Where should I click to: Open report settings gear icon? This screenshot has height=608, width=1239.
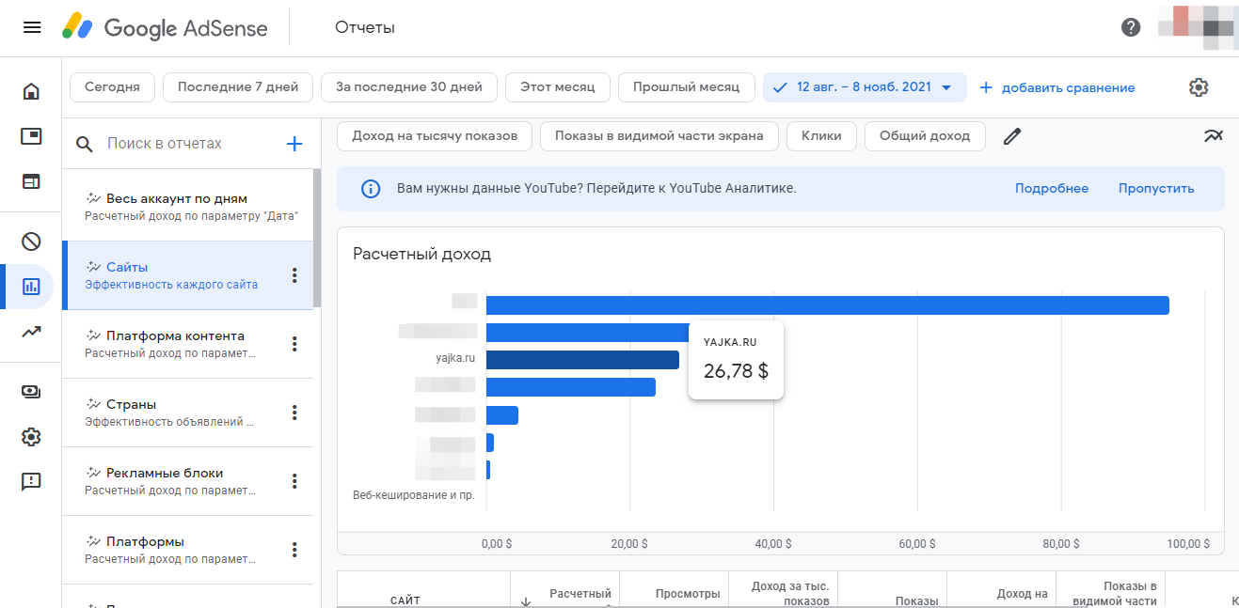[x=1198, y=87]
